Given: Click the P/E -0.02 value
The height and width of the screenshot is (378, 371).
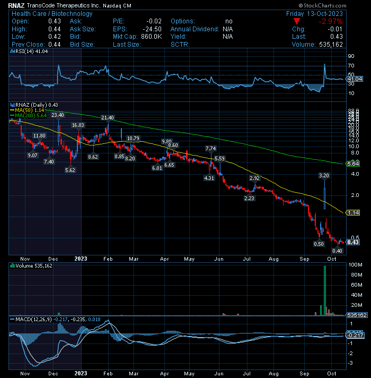Looking at the screenshot, I should pos(154,21).
